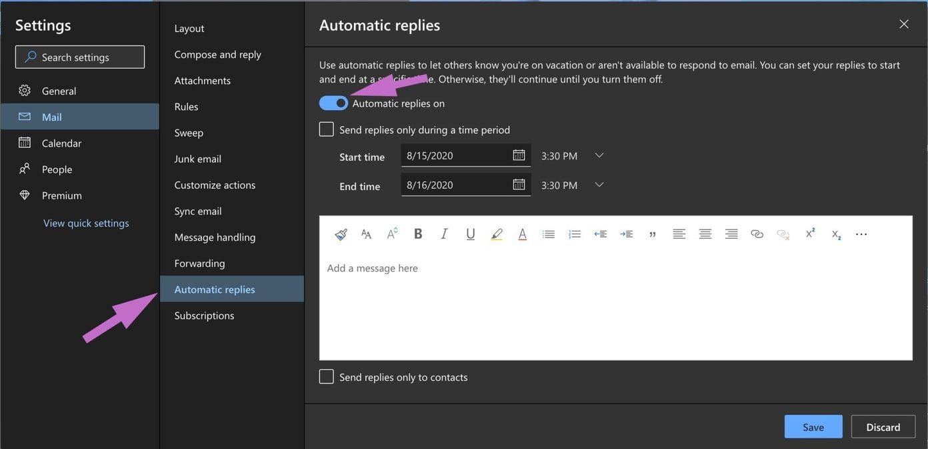Open End time calendar picker
This screenshot has width=928, height=449.
point(519,185)
